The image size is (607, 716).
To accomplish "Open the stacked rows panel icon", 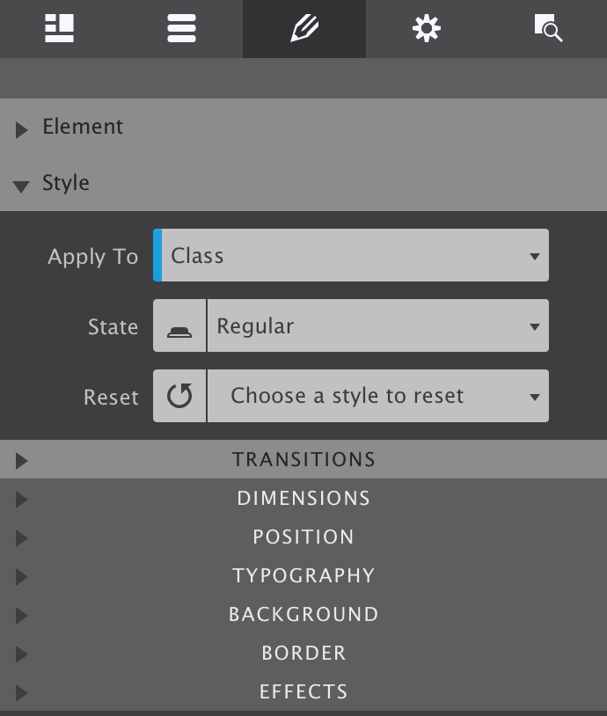I will pos(181,28).
